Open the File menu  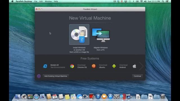coord(36,1)
